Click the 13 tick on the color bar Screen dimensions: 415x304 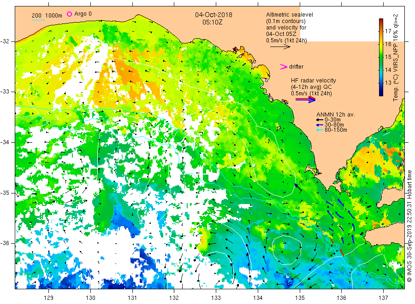tap(388, 83)
